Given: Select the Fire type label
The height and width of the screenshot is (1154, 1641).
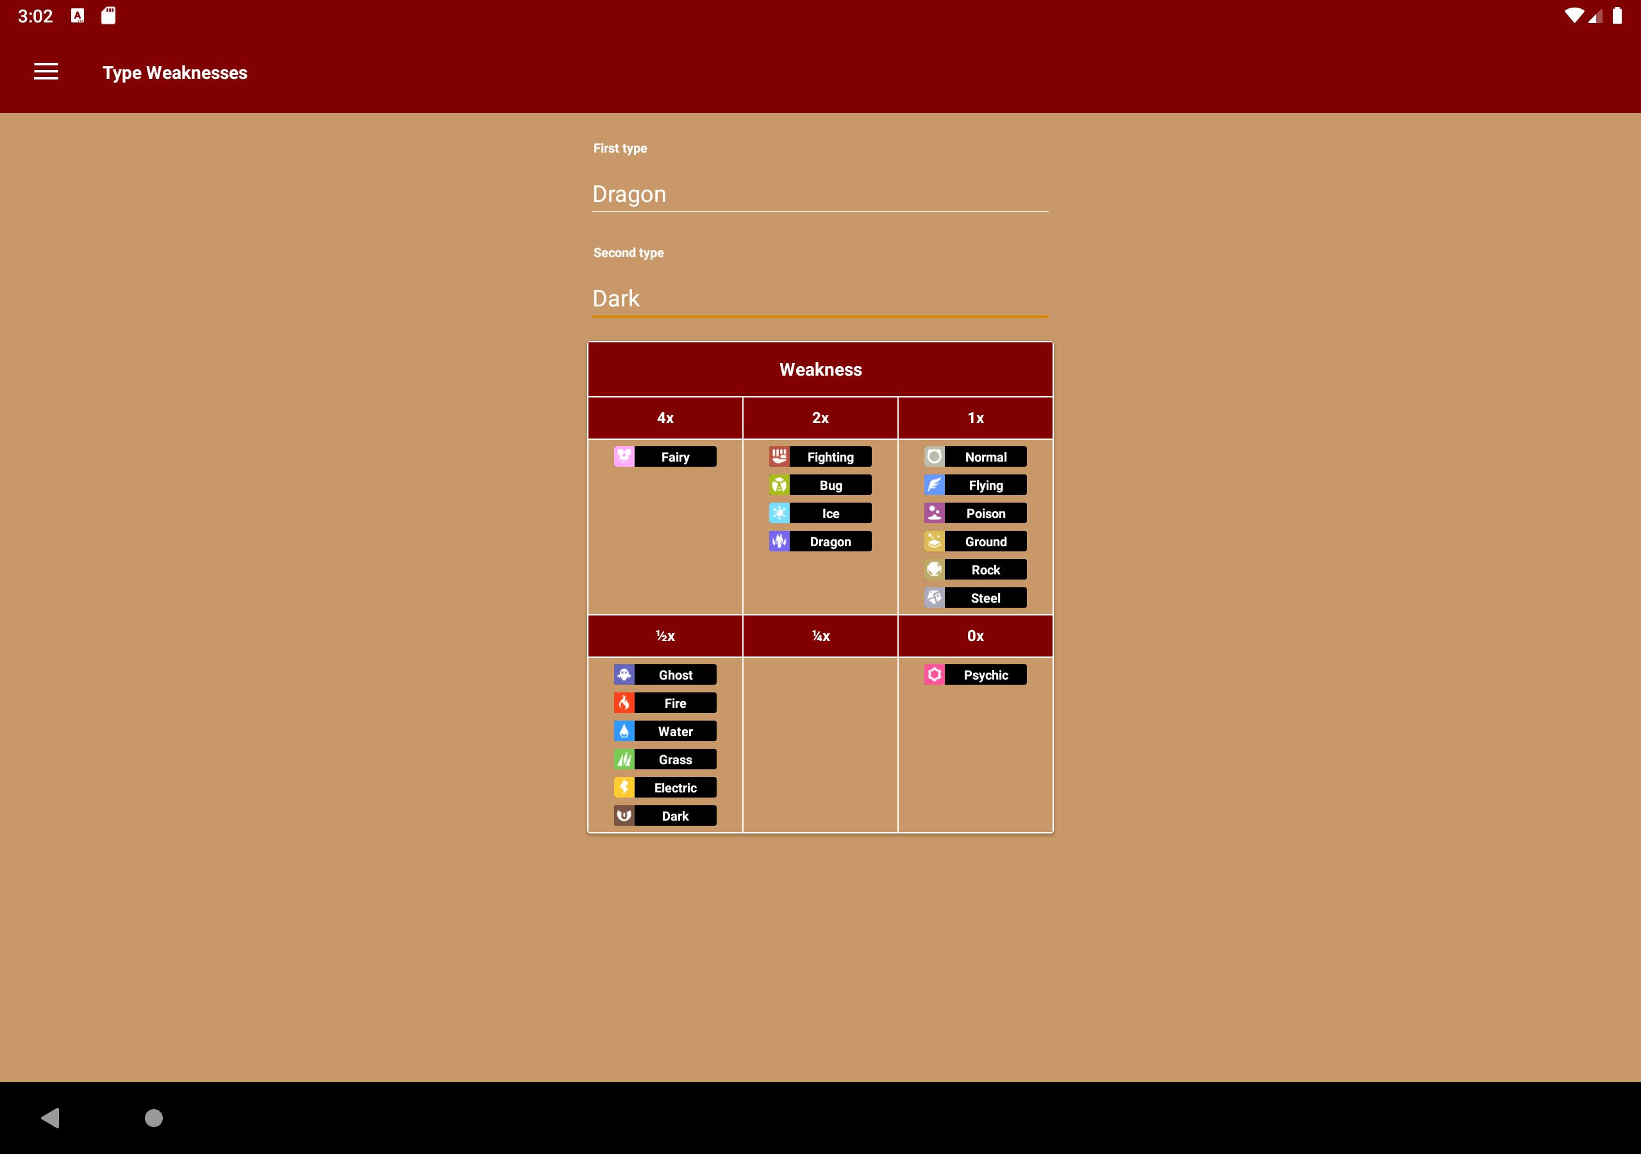Looking at the screenshot, I should (x=676, y=703).
